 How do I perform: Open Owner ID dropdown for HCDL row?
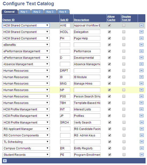coord(26,32)
